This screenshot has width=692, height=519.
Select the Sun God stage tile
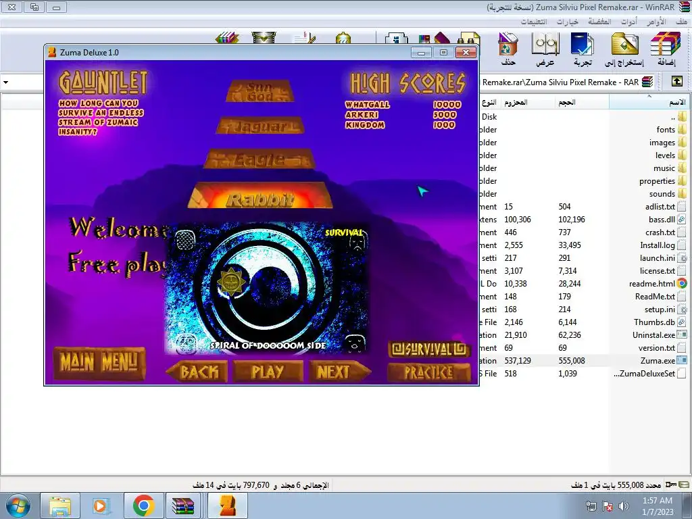click(x=259, y=91)
